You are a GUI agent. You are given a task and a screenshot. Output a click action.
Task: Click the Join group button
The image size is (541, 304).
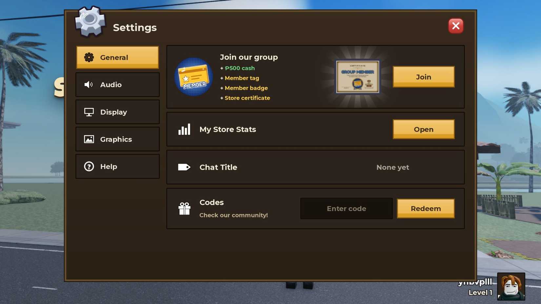424,77
